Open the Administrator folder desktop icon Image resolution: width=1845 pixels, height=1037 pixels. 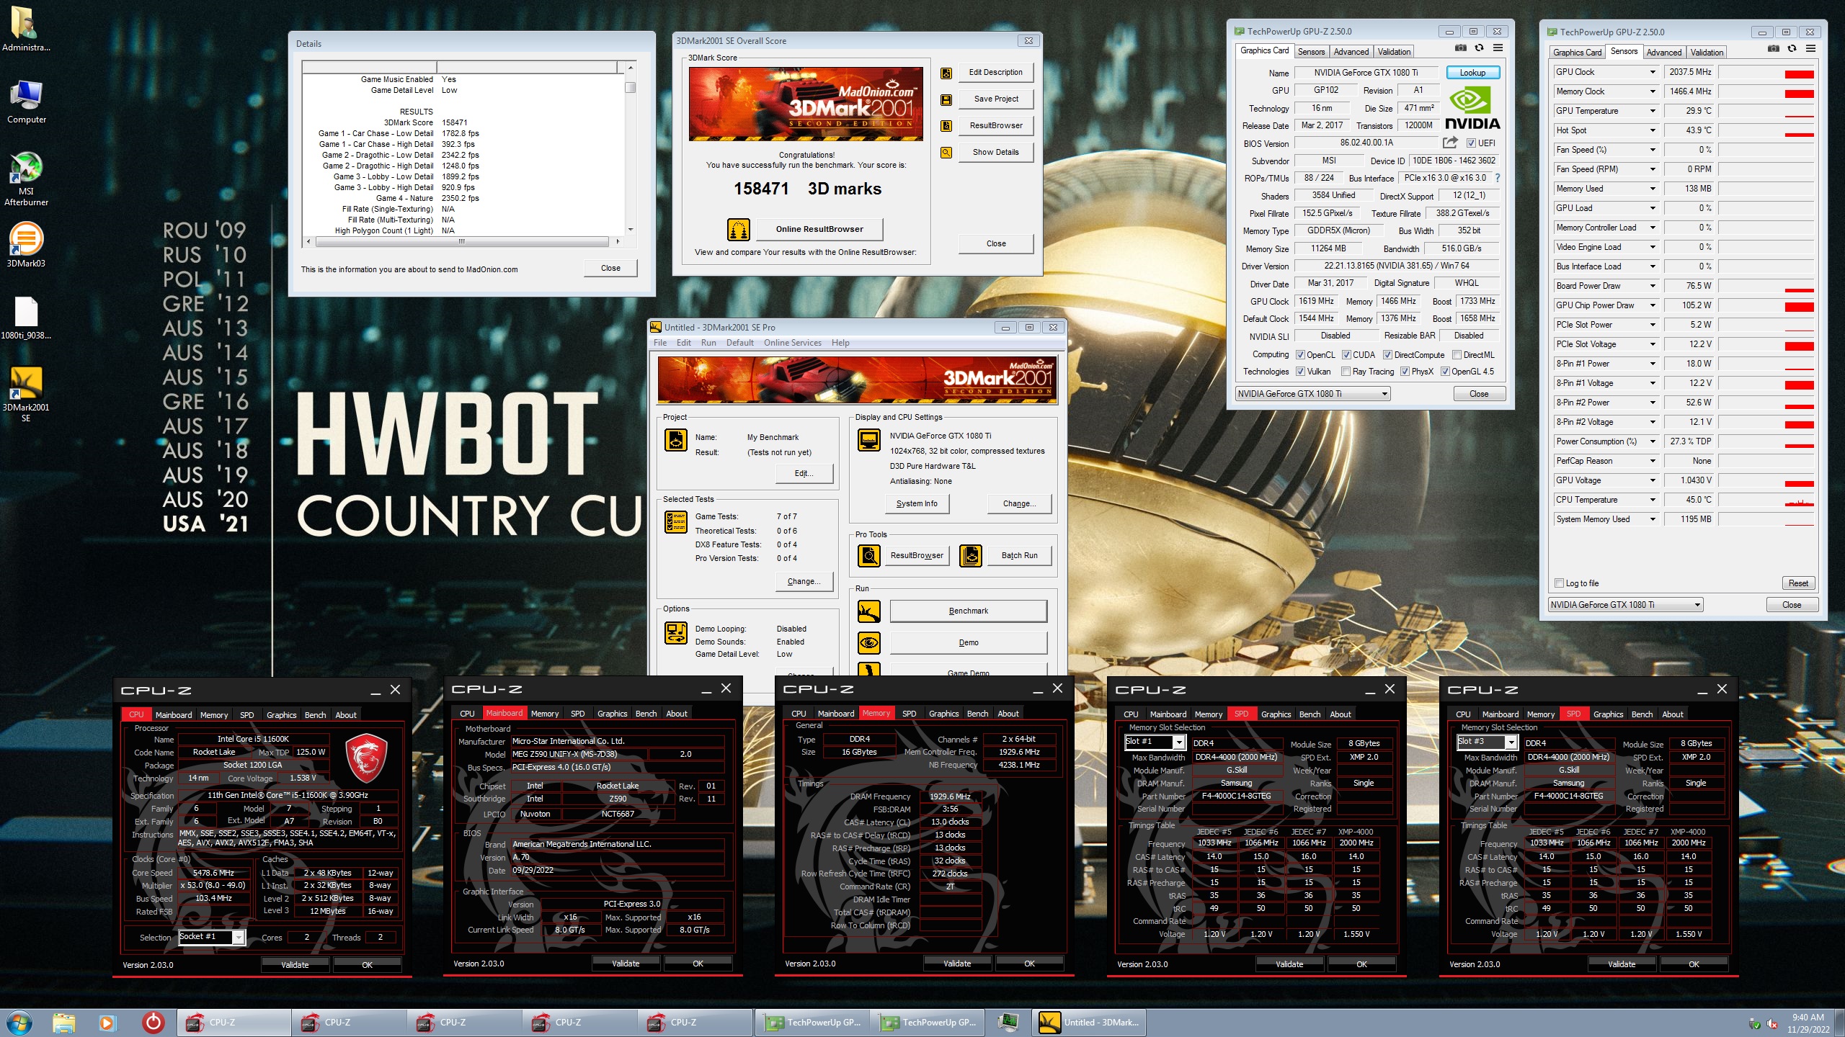coord(26,29)
